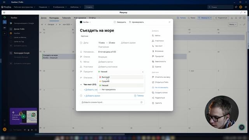
Task: Switch to the Таймлайн tab
Action: [67, 18]
